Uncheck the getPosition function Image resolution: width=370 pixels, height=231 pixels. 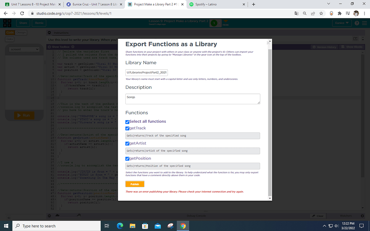127,158
